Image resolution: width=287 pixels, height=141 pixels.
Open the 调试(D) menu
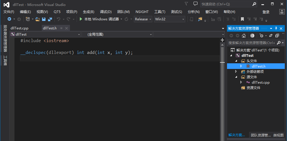(x=106, y=12)
